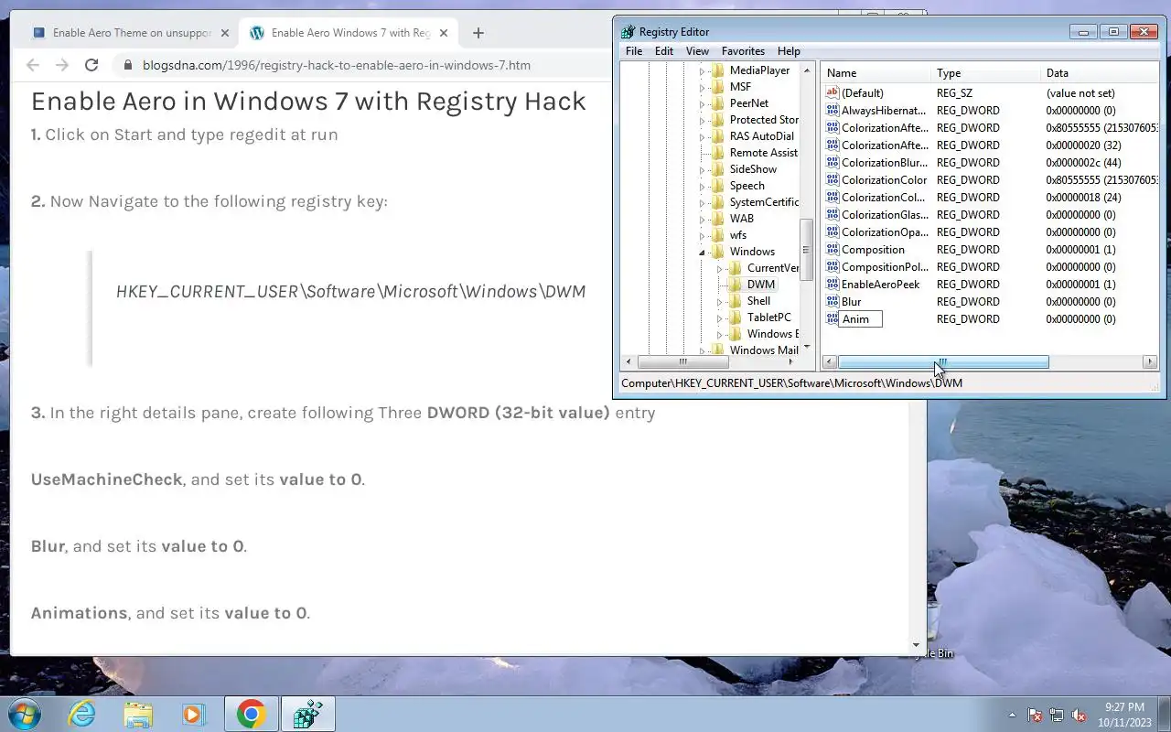Select the Speech key folder

tap(747, 186)
